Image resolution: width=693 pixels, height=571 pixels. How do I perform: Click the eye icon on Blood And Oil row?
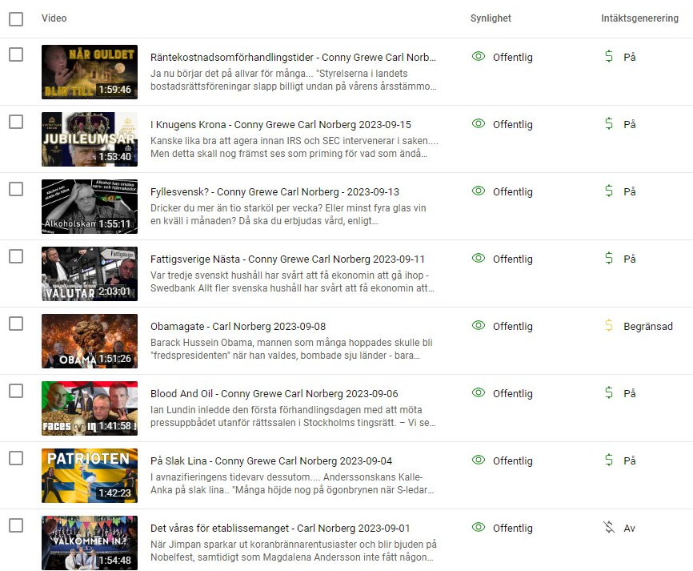click(479, 393)
